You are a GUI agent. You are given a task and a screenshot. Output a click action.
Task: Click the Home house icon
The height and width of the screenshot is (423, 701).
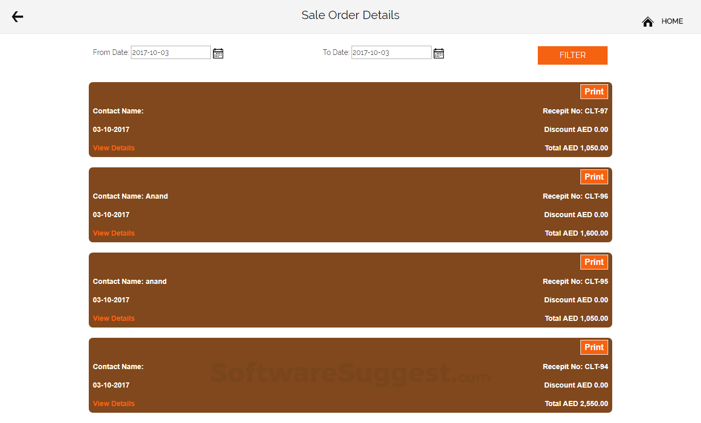[x=648, y=21]
